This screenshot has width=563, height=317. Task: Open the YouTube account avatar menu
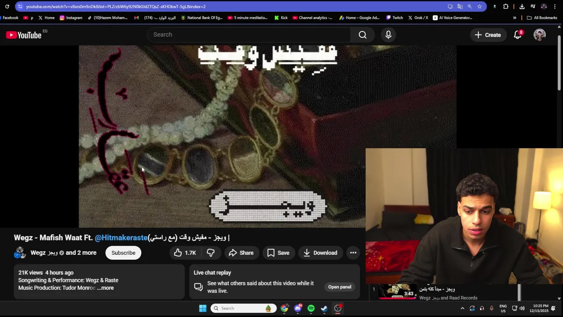point(540,35)
